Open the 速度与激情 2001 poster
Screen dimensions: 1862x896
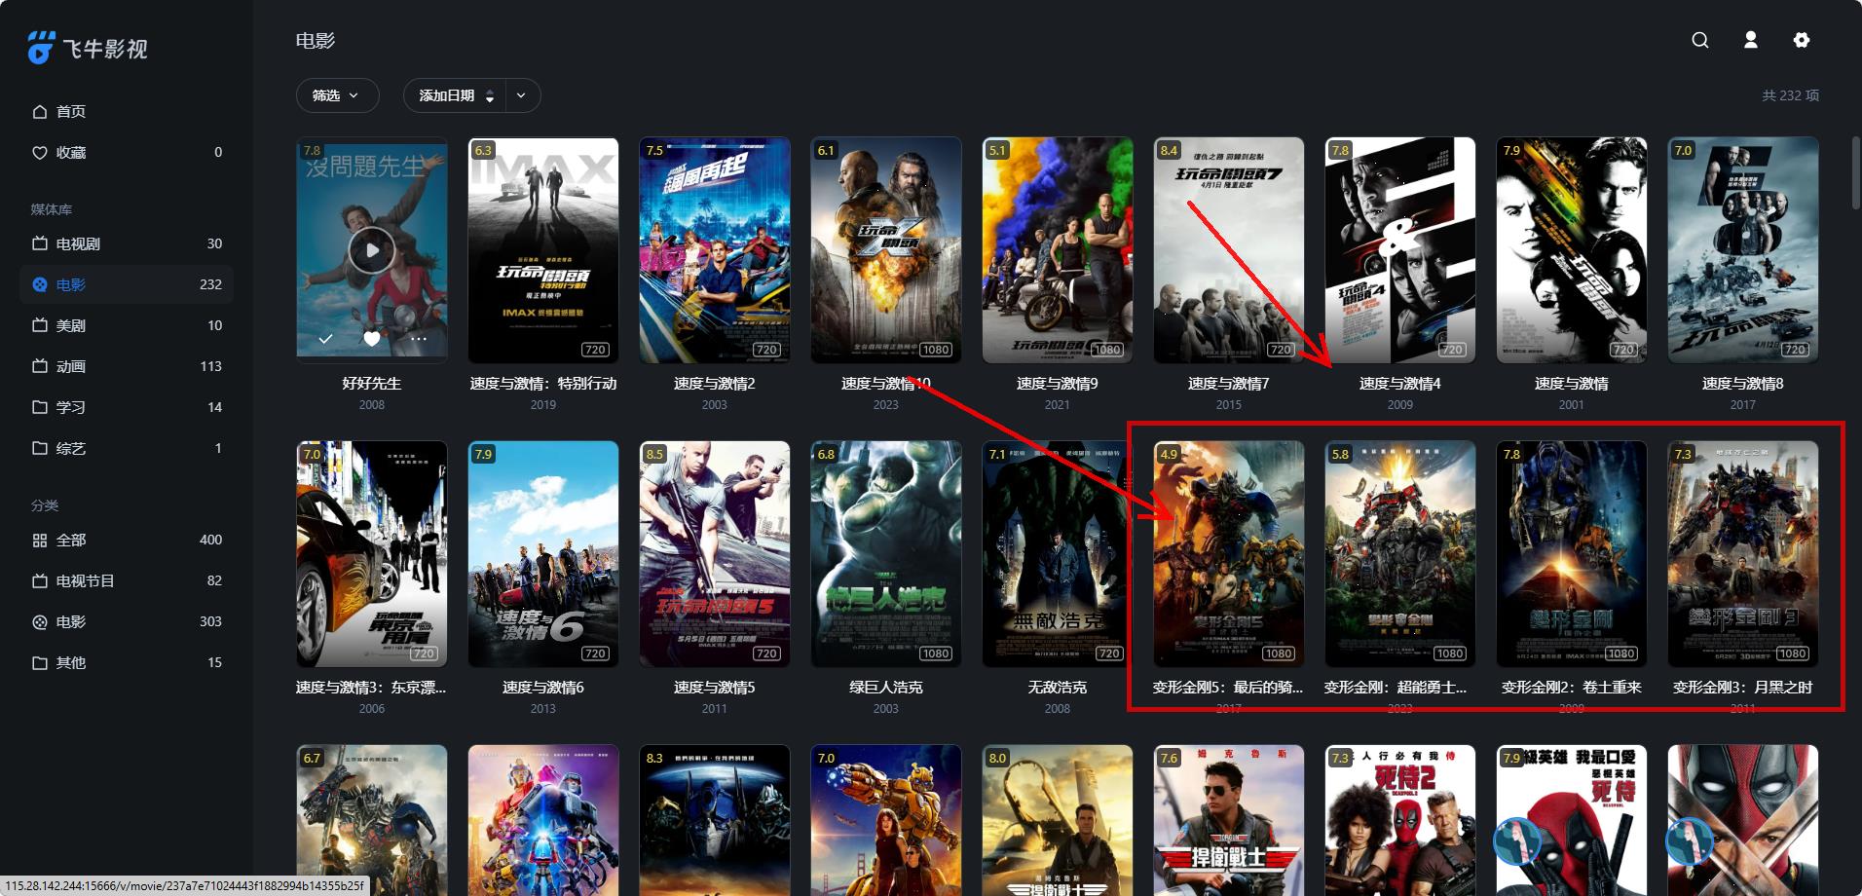1572,250
